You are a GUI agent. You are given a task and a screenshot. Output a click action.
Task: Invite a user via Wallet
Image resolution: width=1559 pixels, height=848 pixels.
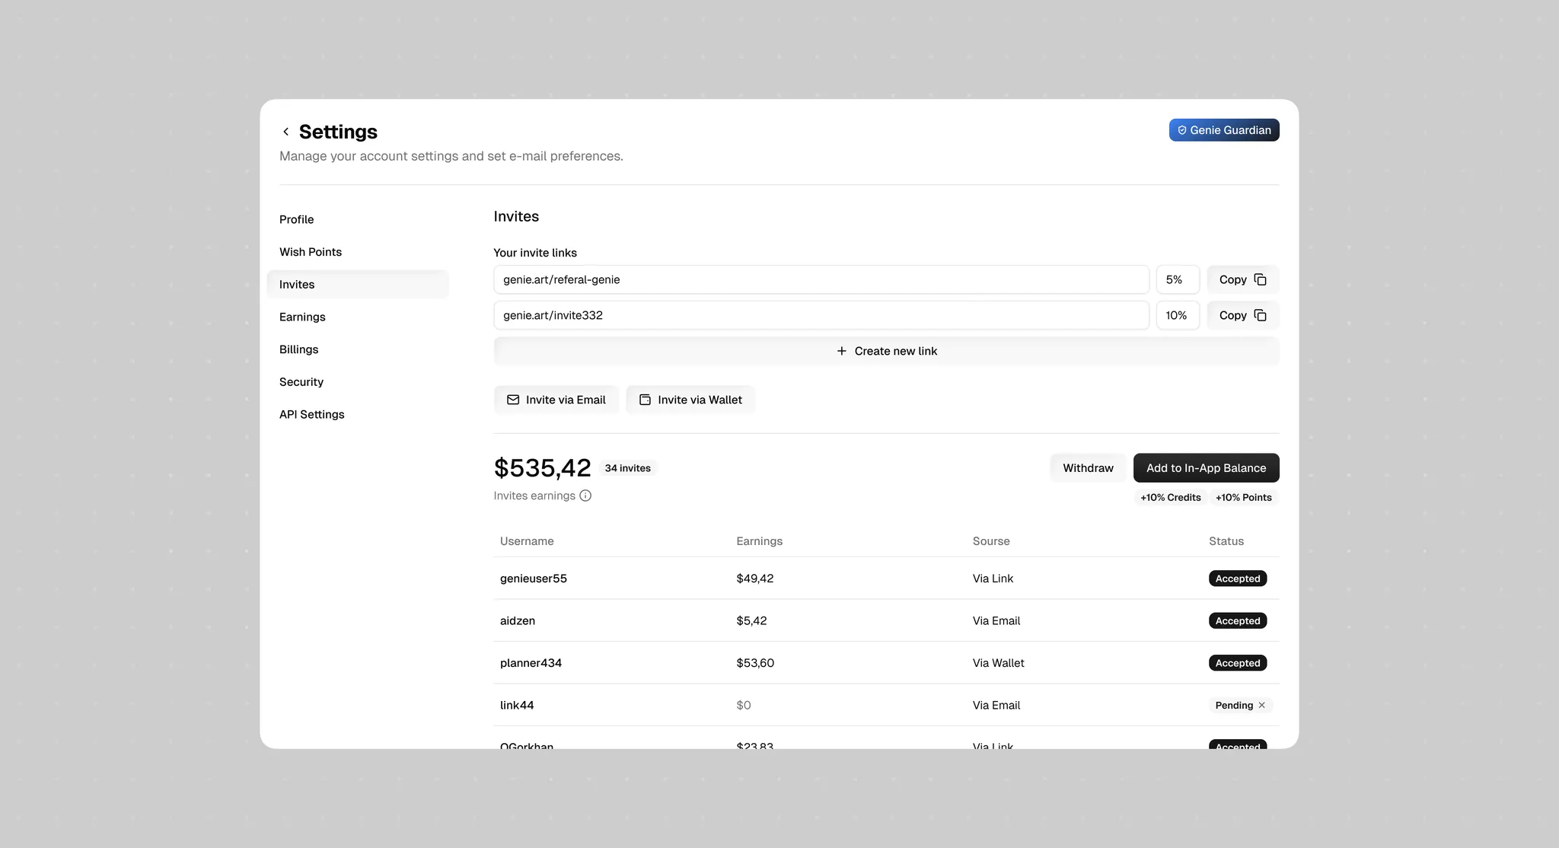pyautogui.click(x=690, y=400)
